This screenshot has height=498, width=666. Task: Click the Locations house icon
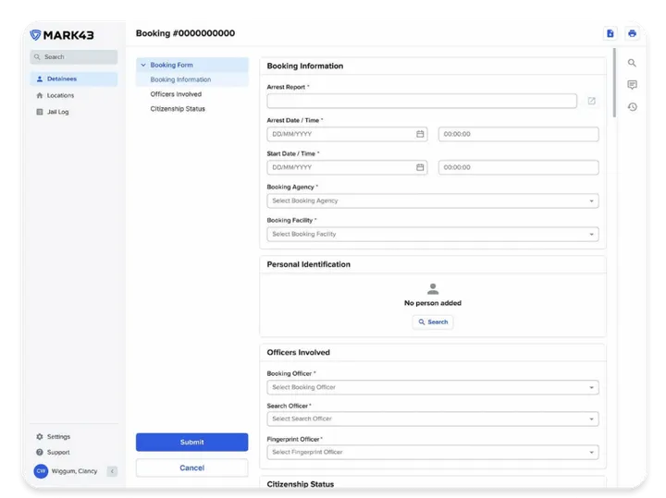click(40, 95)
